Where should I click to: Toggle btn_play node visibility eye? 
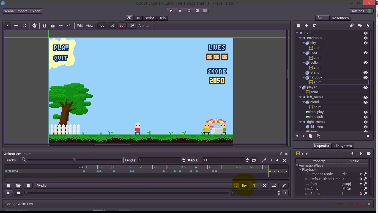click(x=366, y=112)
